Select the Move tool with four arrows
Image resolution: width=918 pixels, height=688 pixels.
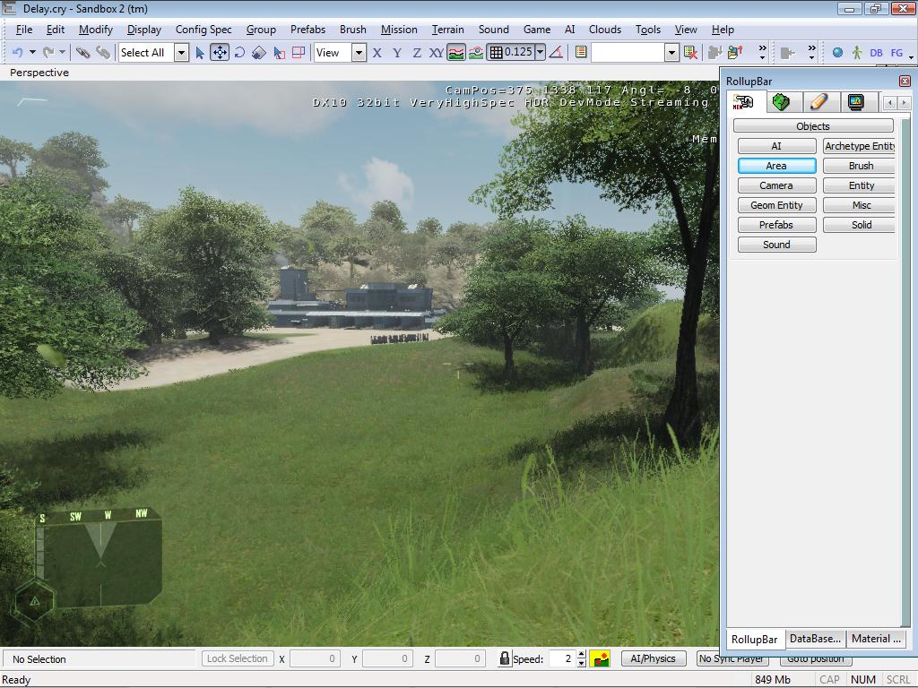click(220, 53)
